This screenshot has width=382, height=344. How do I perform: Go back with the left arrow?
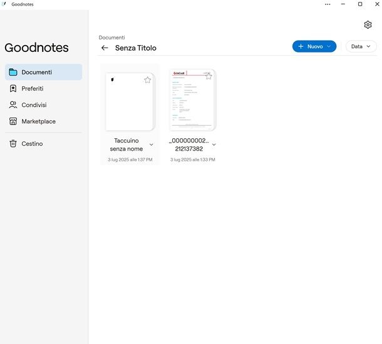105,48
